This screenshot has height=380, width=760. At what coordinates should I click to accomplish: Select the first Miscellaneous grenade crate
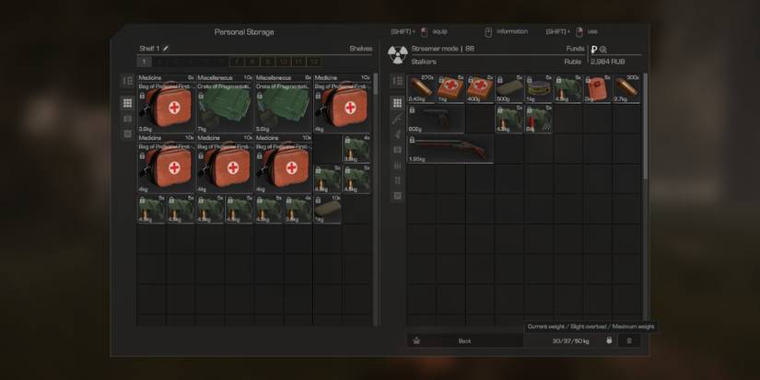click(x=224, y=106)
